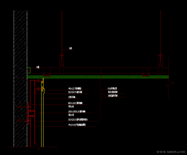Select the hatched concrete wall
The height and width of the screenshot is (155, 187).
pyautogui.click(x=20, y=78)
